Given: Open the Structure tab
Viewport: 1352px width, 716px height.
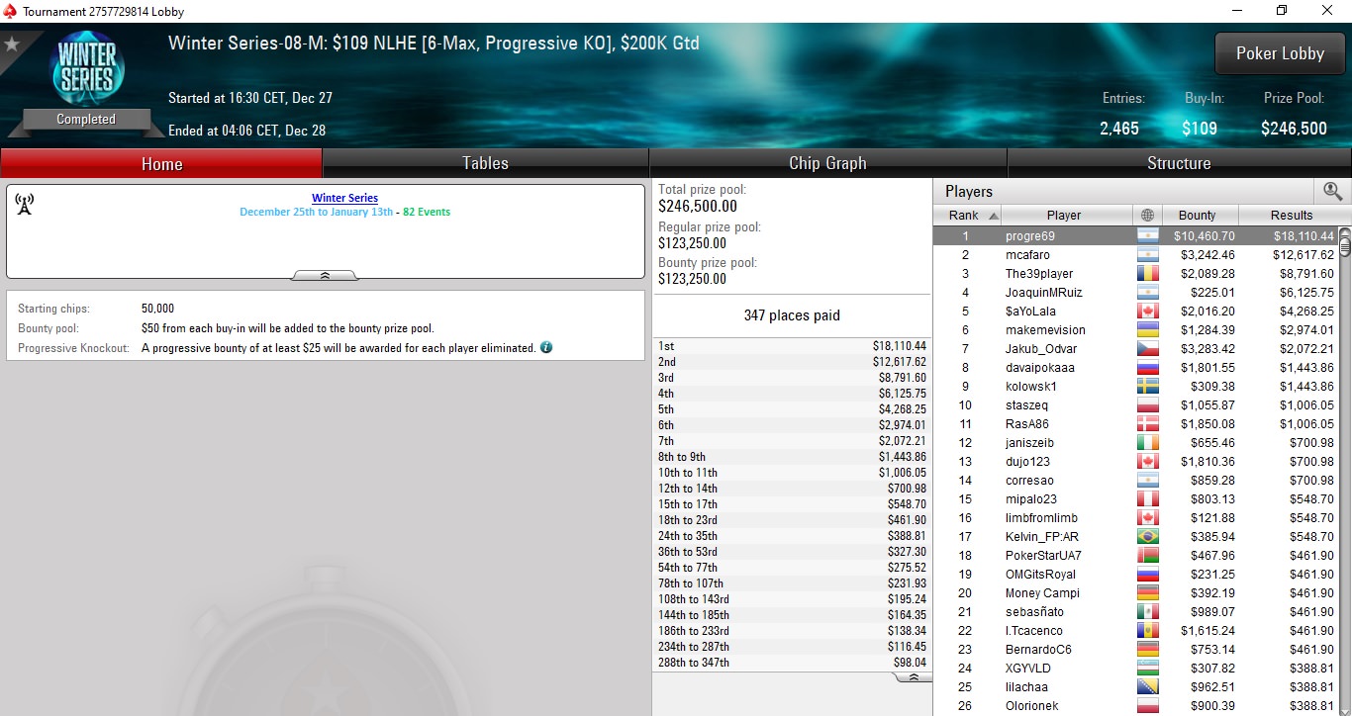Looking at the screenshot, I should click(1179, 164).
